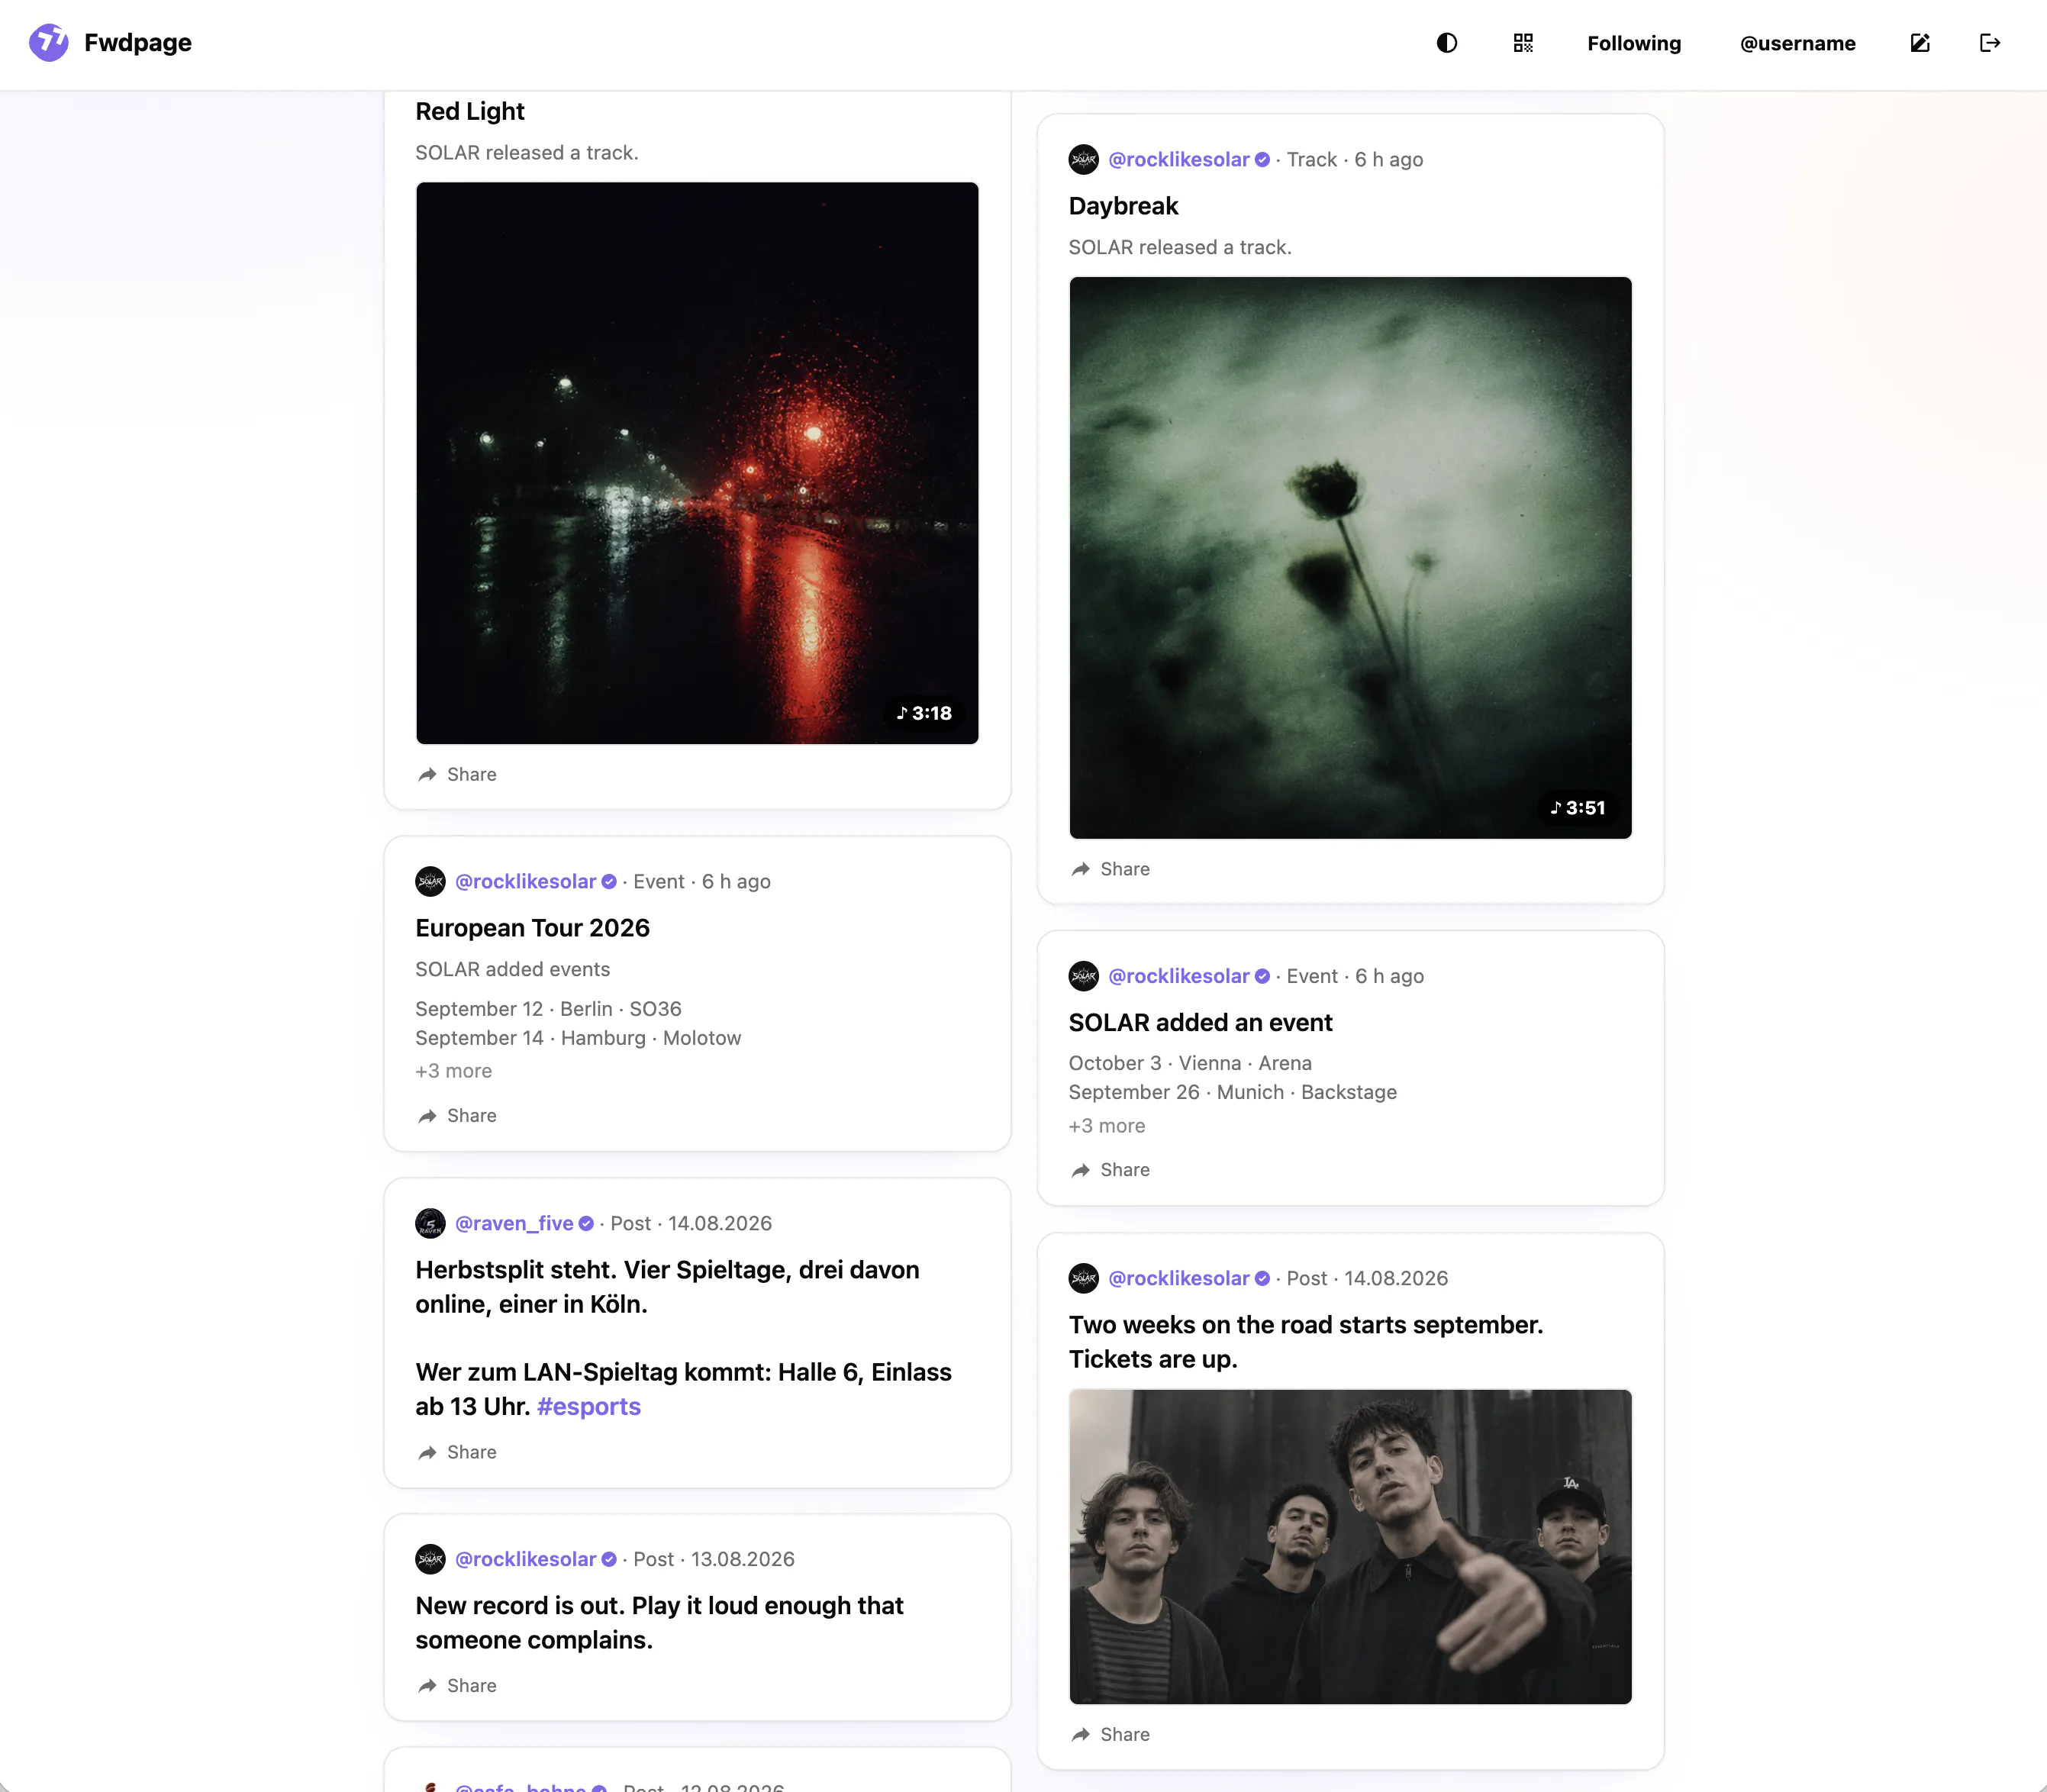This screenshot has width=2047, height=1792.
Task: Click September 14 · Hamburg · Molotow line
Action: [x=578, y=1038]
